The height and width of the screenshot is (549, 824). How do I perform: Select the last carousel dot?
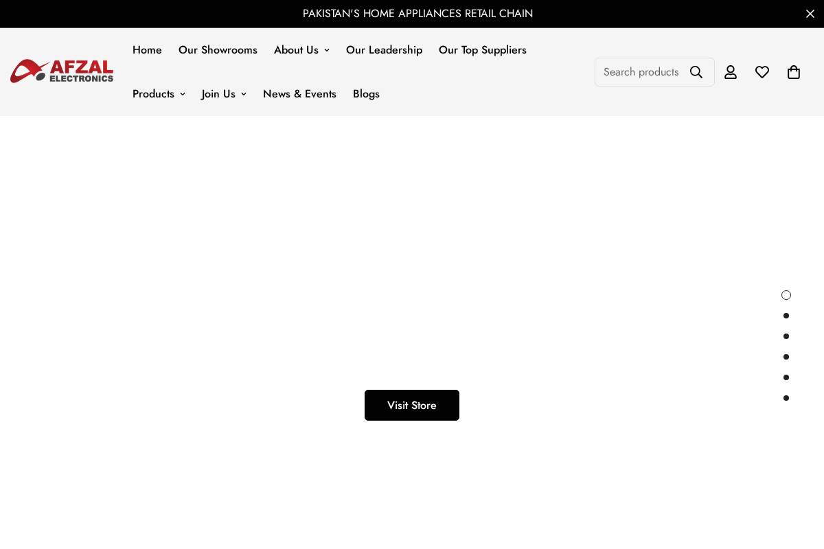point(786,398)
